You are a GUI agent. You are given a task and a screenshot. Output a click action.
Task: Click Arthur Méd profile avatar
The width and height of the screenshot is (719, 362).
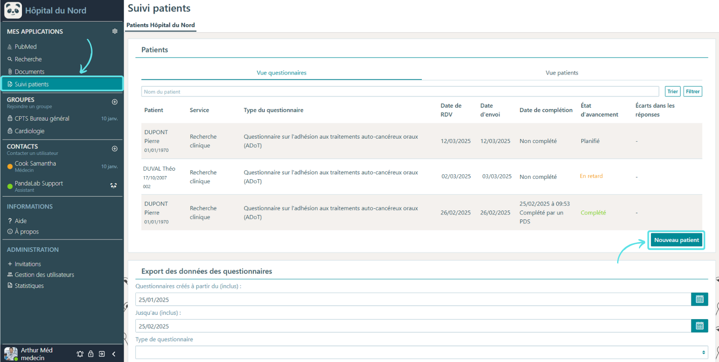tap(11, 354)
